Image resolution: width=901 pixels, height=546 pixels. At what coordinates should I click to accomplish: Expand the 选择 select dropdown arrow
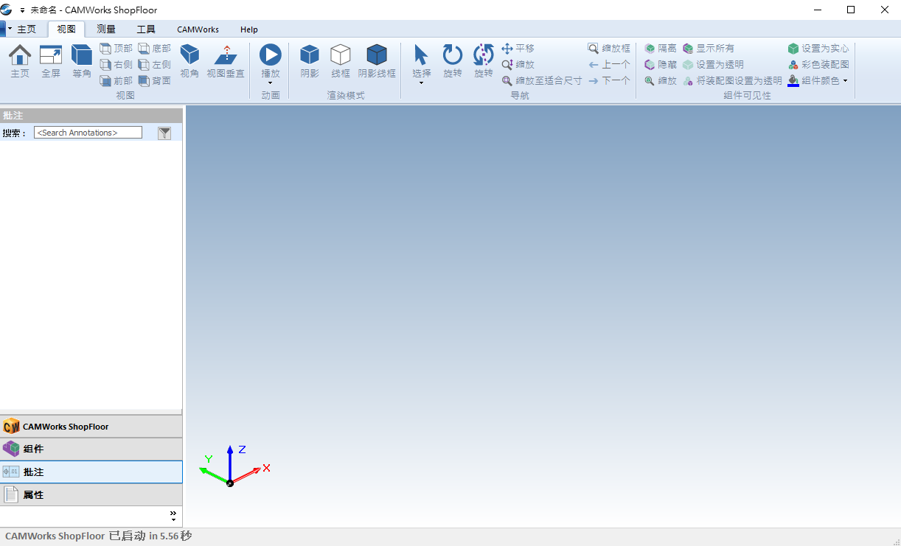[x=422, y=83]
